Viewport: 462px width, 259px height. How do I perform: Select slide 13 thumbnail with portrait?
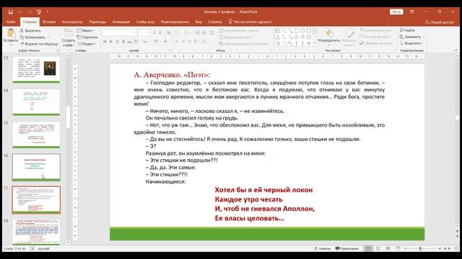36,69
